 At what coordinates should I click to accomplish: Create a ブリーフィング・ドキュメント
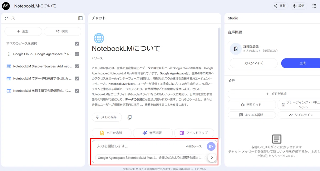pyautogui.click(x=299, y=105)
